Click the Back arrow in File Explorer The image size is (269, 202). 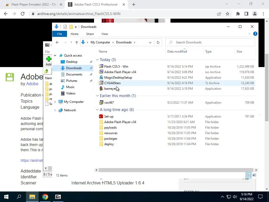57,42
